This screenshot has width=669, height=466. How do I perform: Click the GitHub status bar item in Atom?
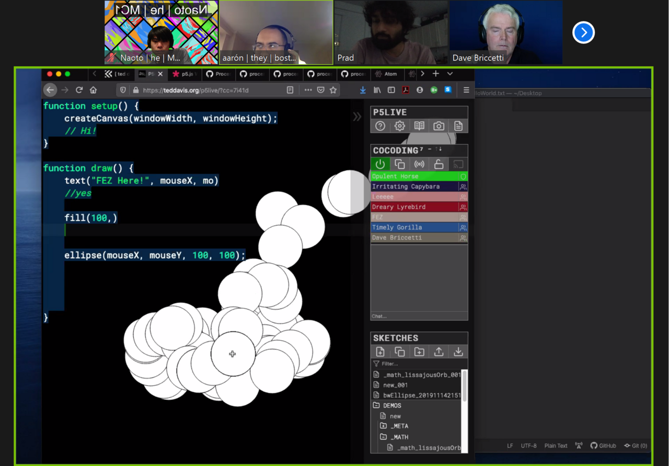603,446
